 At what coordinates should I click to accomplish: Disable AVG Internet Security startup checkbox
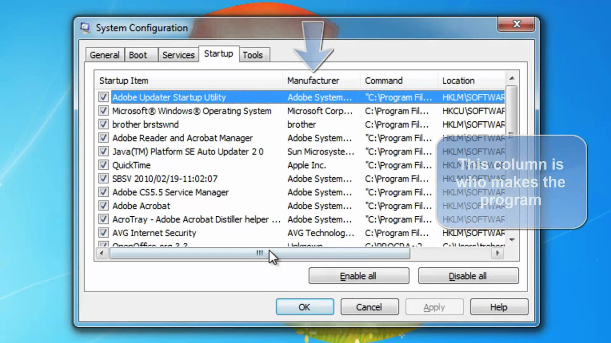[x=103, y=233]
